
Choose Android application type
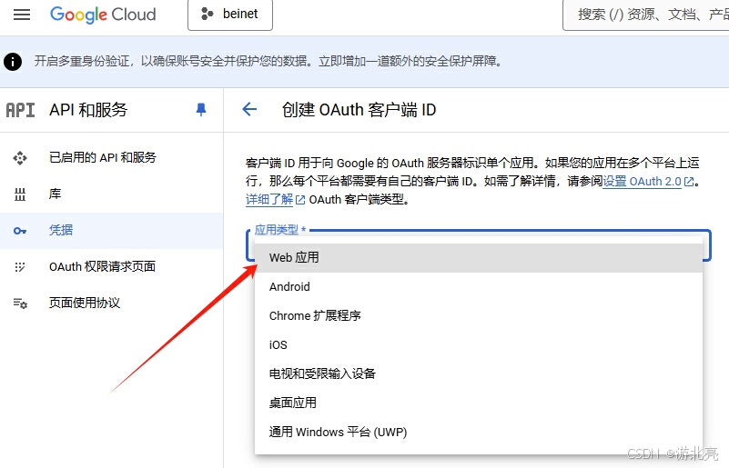pyautogui.click(x=479, y=287)
